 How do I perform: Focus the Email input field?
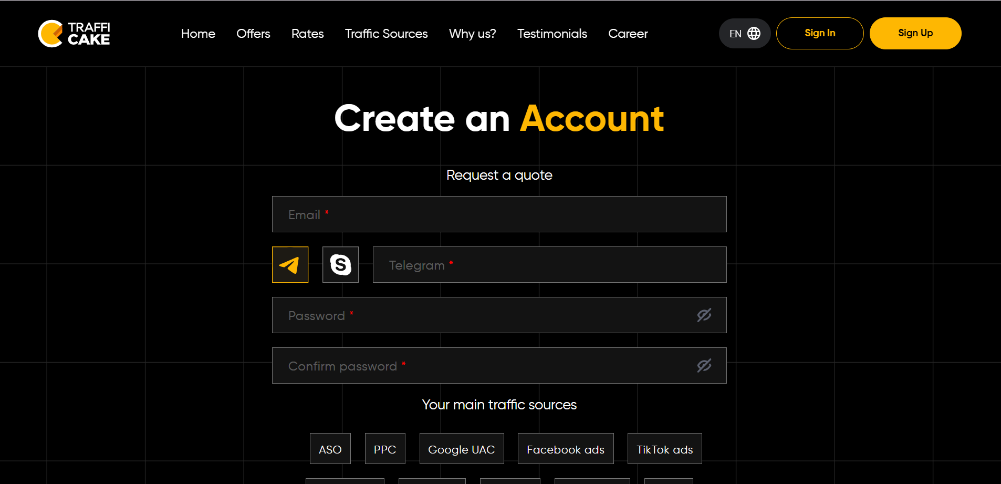tap(499, 214)
